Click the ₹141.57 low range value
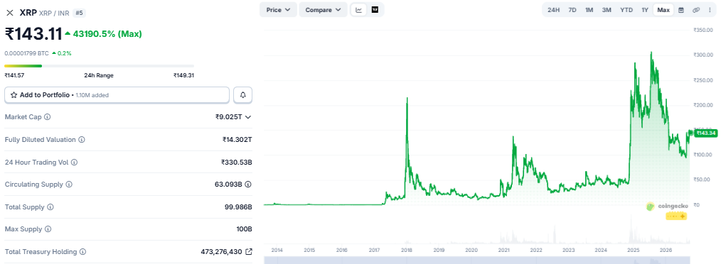 (x=14, y=75)
